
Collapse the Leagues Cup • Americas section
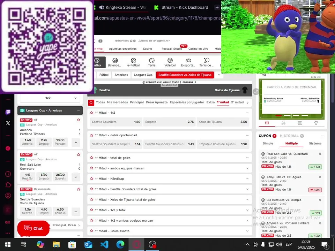point(79,111)
